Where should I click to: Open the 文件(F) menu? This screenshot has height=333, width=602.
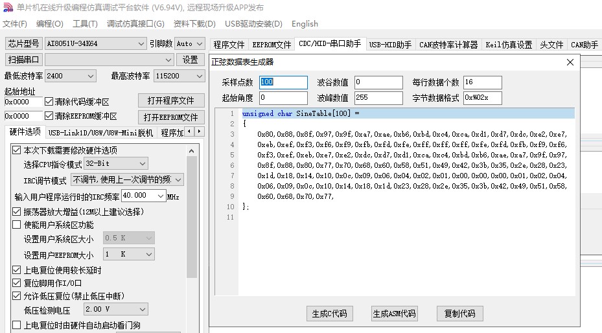15,24
